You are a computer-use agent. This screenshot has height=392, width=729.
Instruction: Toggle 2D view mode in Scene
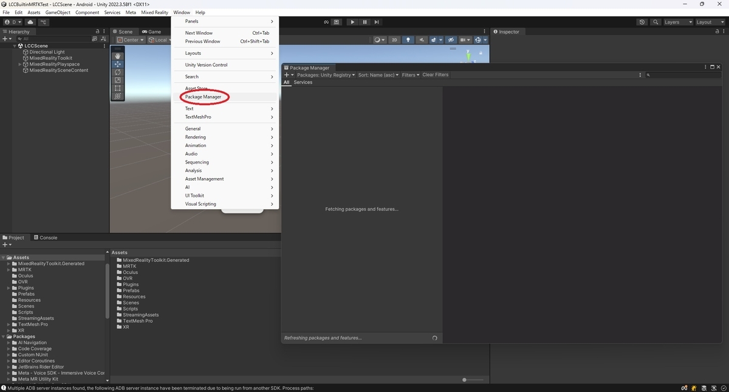(394, 40)
